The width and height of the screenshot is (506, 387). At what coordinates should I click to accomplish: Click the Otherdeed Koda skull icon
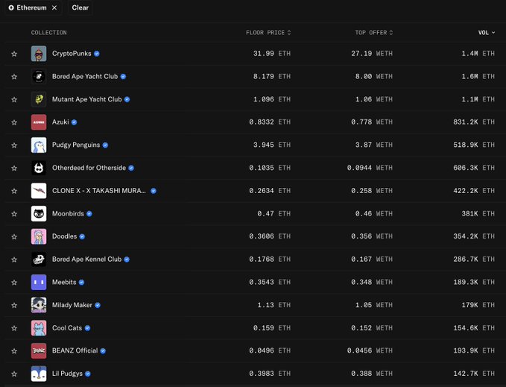pyautogui.click(x=39, y=168)
